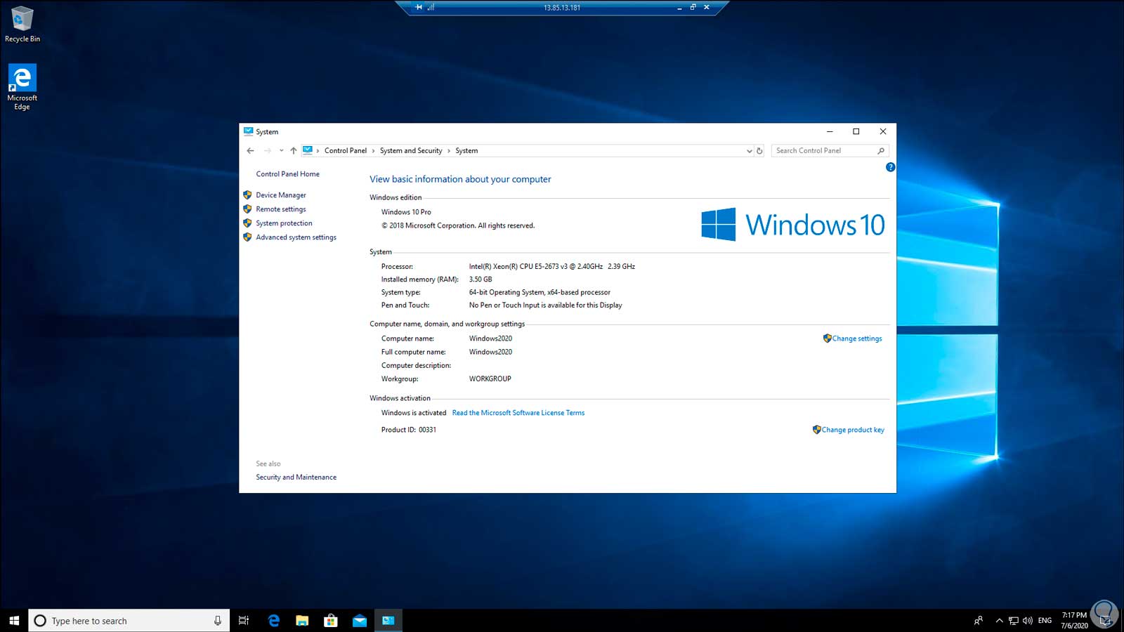Open Task View from the taskbar
Viewport: 1124px width, 632px height.
tap(244, 621)
